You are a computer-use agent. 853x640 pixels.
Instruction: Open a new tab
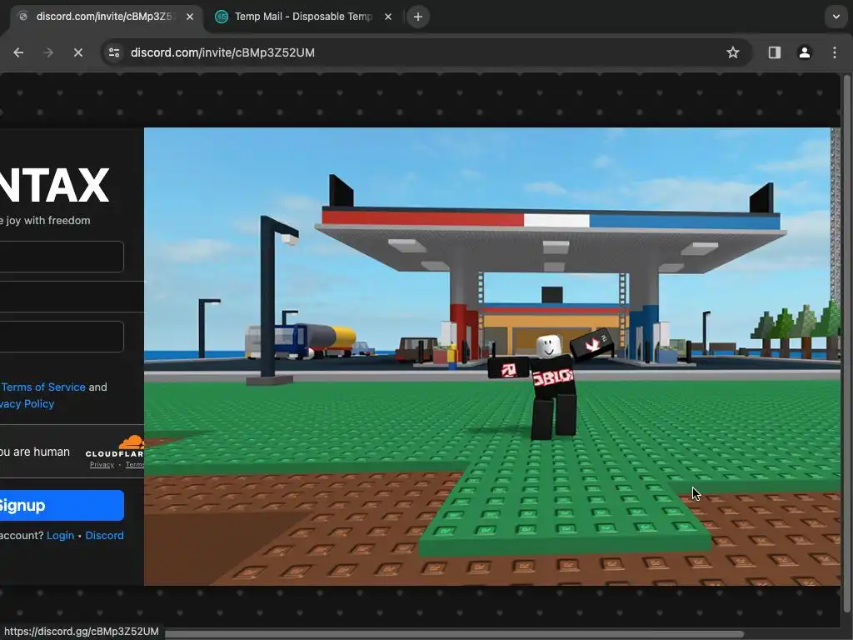pyautogui.click(x=418, y=17)
